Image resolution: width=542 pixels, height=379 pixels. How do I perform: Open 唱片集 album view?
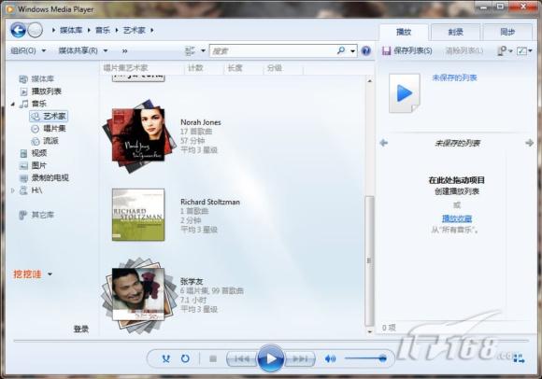[54, 129]
